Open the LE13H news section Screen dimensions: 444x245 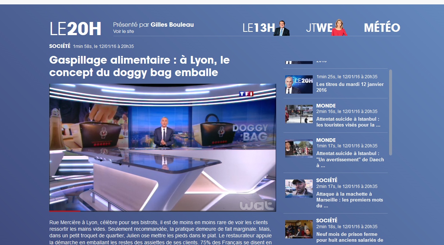tap(259, 28)
